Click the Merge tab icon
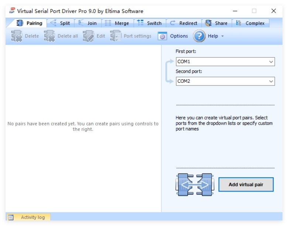This screenshot has width=288, height=226. tap(108, 23)
